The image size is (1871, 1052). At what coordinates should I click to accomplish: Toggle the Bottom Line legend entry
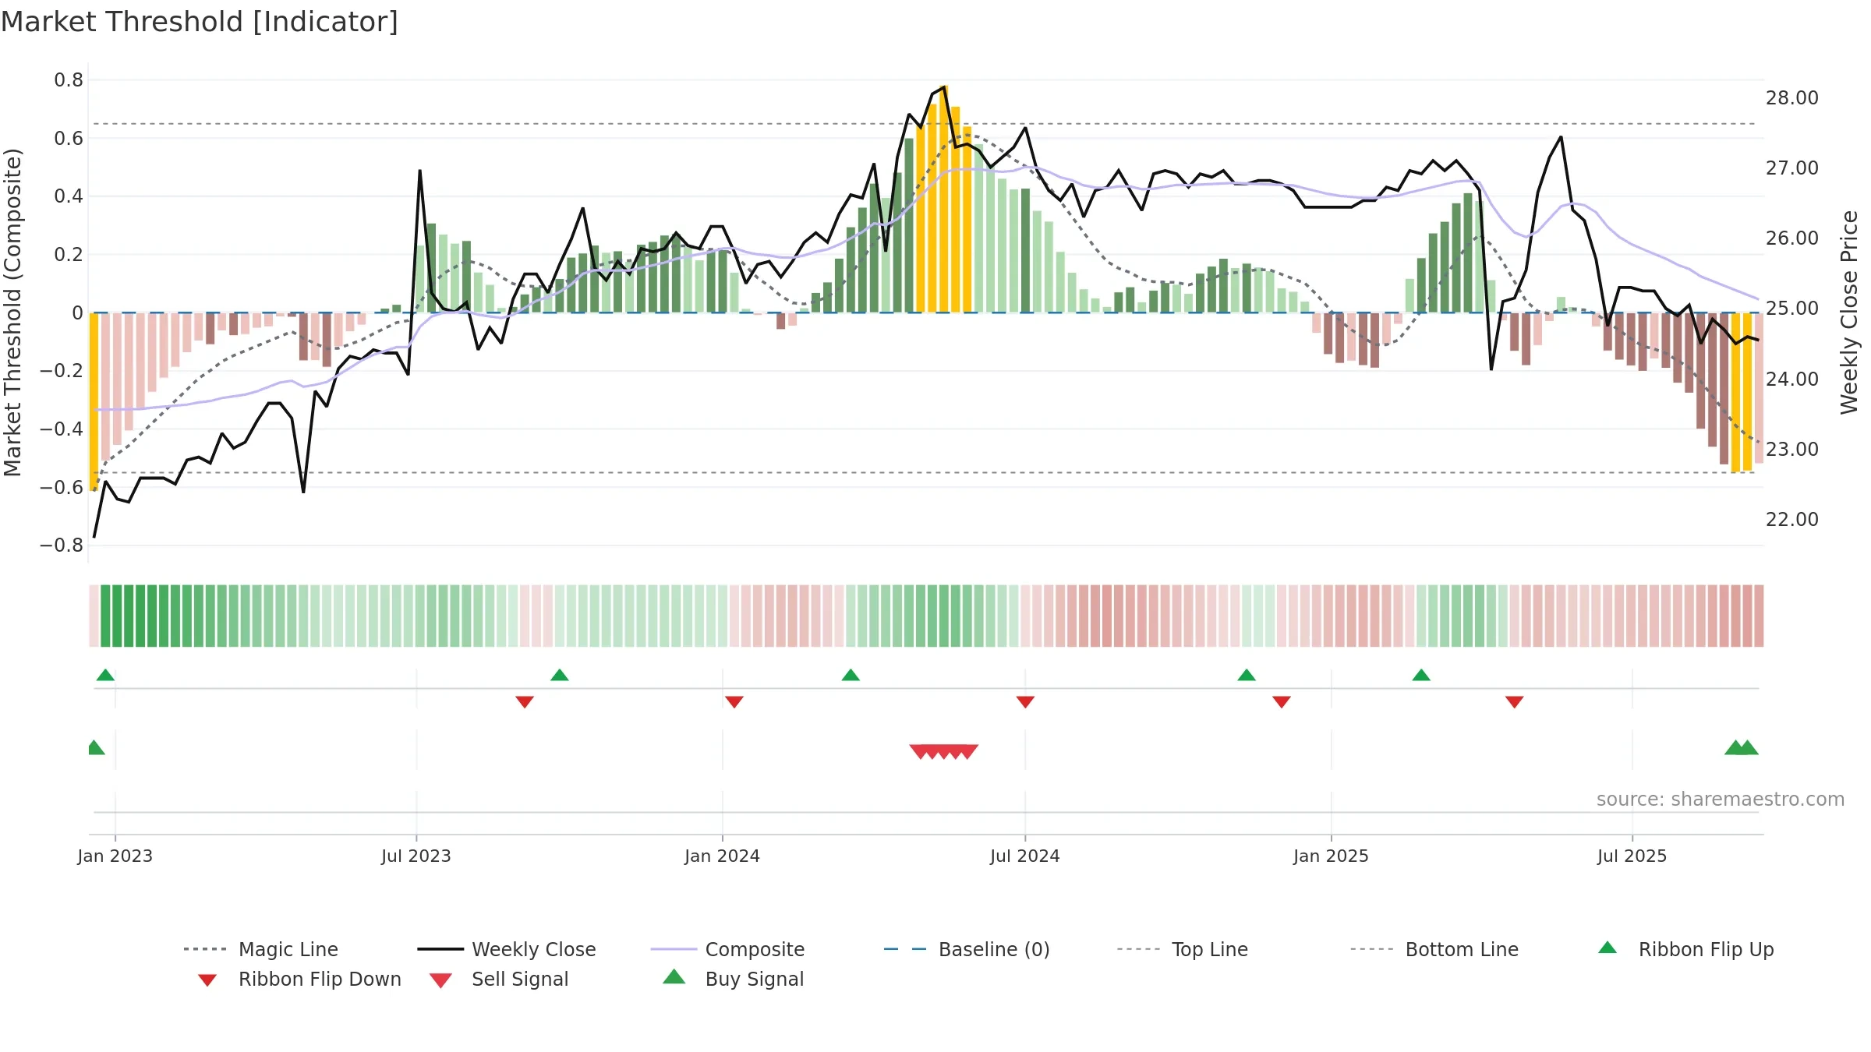(x=1434, y=949)
